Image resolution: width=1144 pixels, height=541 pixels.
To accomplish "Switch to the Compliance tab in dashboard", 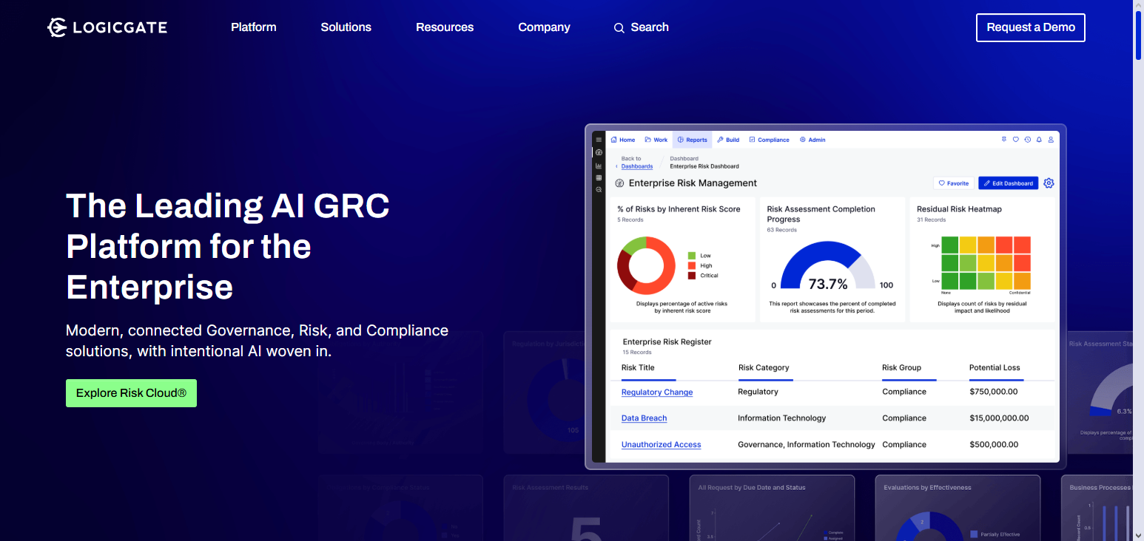I will 769,140.
